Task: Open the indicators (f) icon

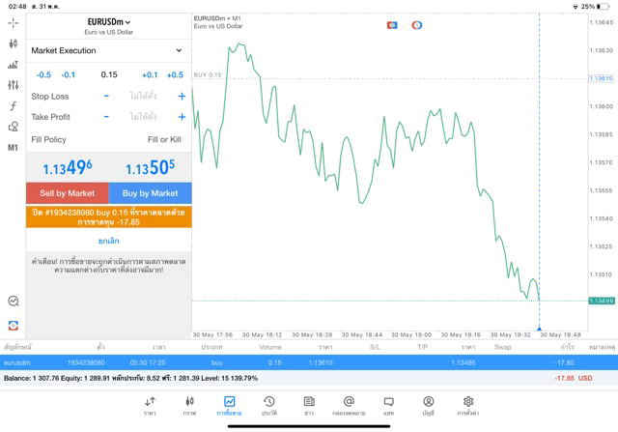Action: 13,106
